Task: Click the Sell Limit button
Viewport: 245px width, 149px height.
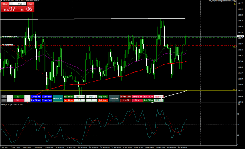Action: pyautogui.click(x=69, y=100)
